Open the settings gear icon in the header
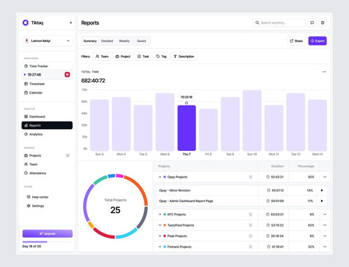Image resolution: width=349 pixels, height=267 pixels. [x=322, y=22]
